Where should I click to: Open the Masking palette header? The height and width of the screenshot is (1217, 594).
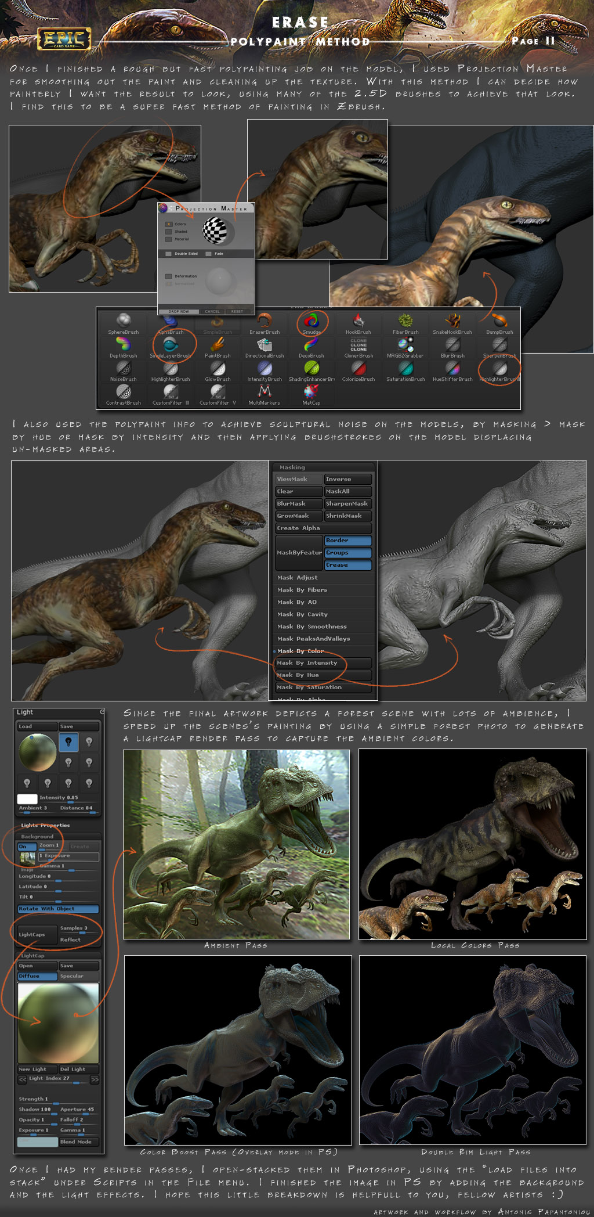coord(292,467)
